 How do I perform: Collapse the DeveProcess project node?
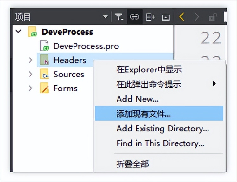click(x=18, y=32)
